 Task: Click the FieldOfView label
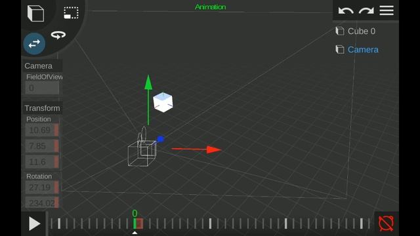45,77
